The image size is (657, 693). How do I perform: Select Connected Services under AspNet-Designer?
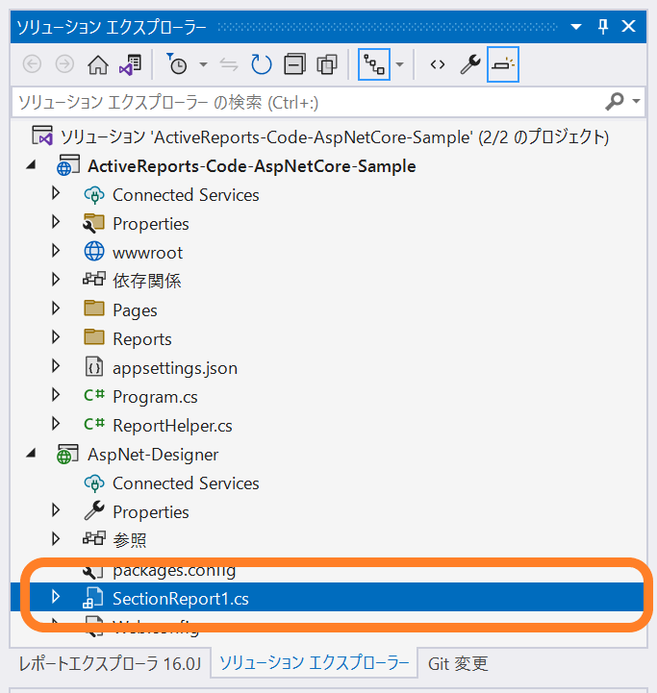point(186,483)
